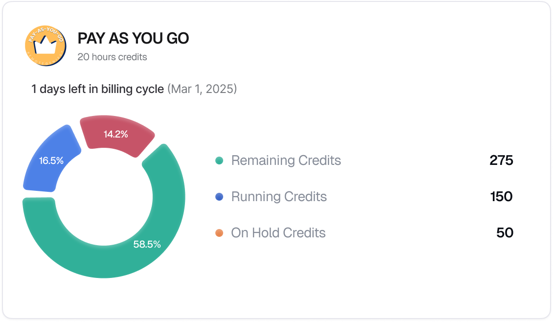This screenshot has height=322, width=553.
Task: Click the crown symbol inside the coin badge
Action: (x=46, y=47)
